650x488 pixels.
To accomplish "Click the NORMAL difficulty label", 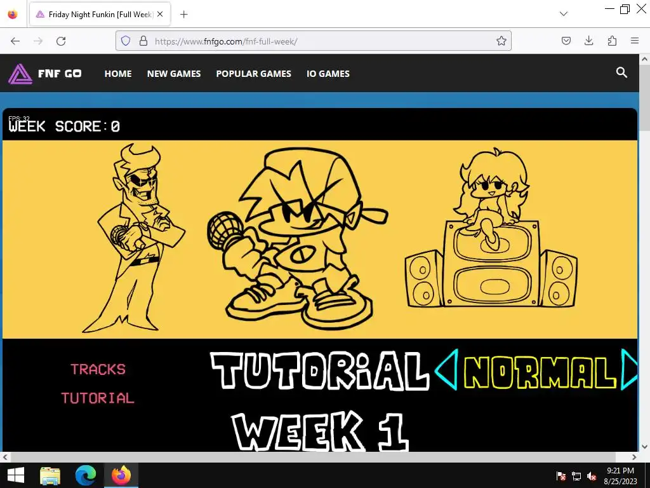I will click(540, 372).
